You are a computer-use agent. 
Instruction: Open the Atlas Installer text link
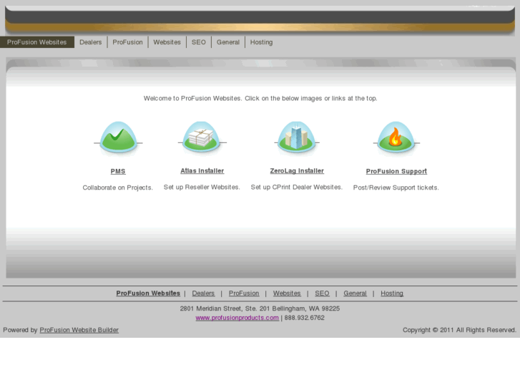click(x=202, y=171)
